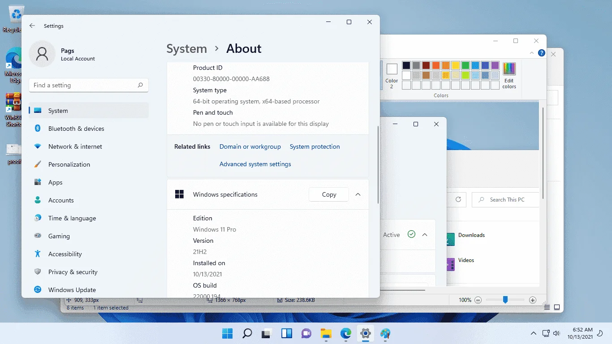The image size is (612, 344).
Task: Open Task View on the taskbar
Action: pos(267,333)
